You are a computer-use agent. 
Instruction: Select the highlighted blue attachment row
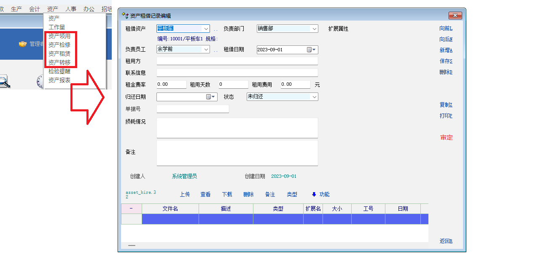coord(274,219)
